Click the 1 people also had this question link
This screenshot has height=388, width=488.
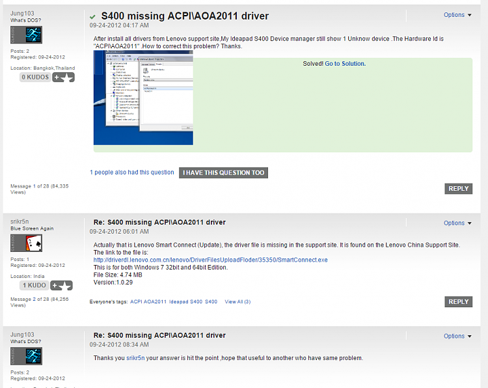[x=132, y=173]
